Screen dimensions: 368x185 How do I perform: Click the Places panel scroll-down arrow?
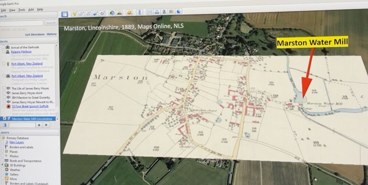point(57,119)
